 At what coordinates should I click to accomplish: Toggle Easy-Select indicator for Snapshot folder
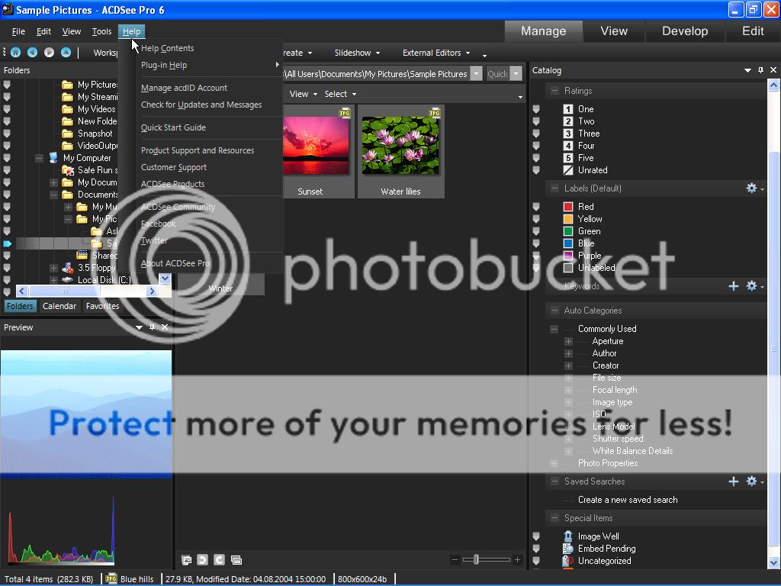[x=7, y=134]
